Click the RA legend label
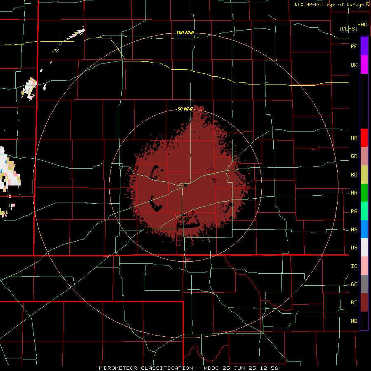The width and height of the screenshot is (371, 371). coord(354,211)
